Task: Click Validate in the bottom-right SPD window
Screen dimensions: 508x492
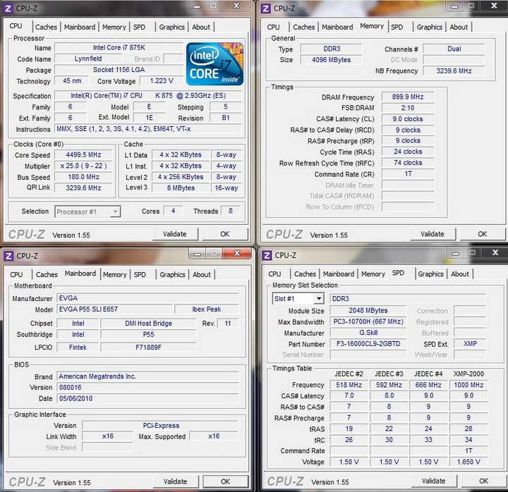Action: (434, 481)
